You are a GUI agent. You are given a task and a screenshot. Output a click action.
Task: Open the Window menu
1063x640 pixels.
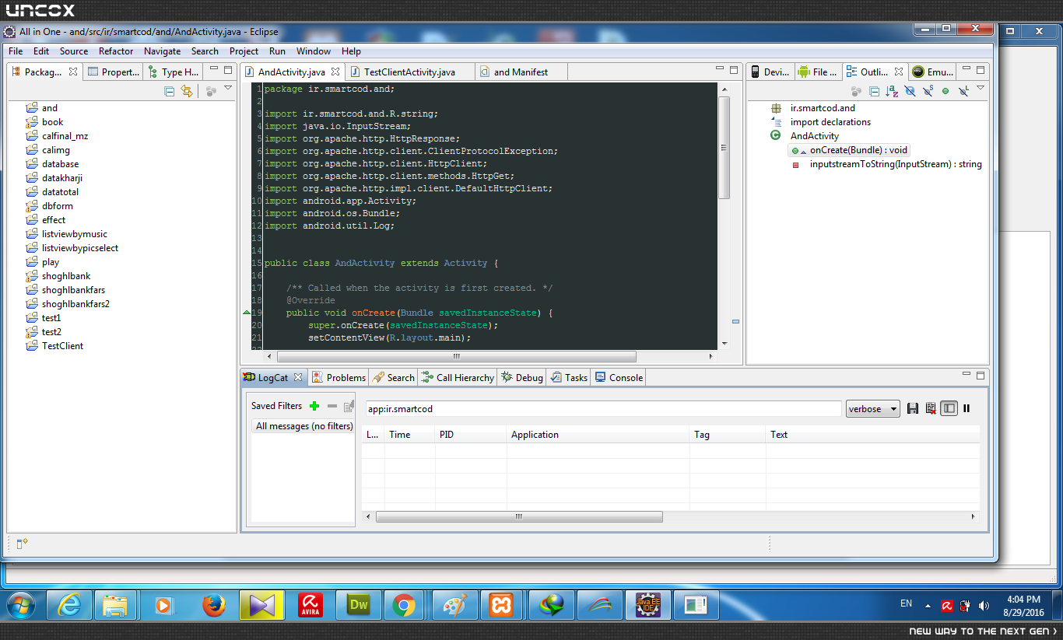[x=314, y=51]
